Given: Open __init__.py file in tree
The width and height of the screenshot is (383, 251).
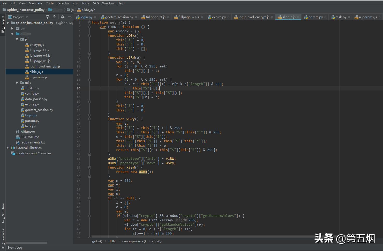Looking at the screenshot, I should point(30,88).
